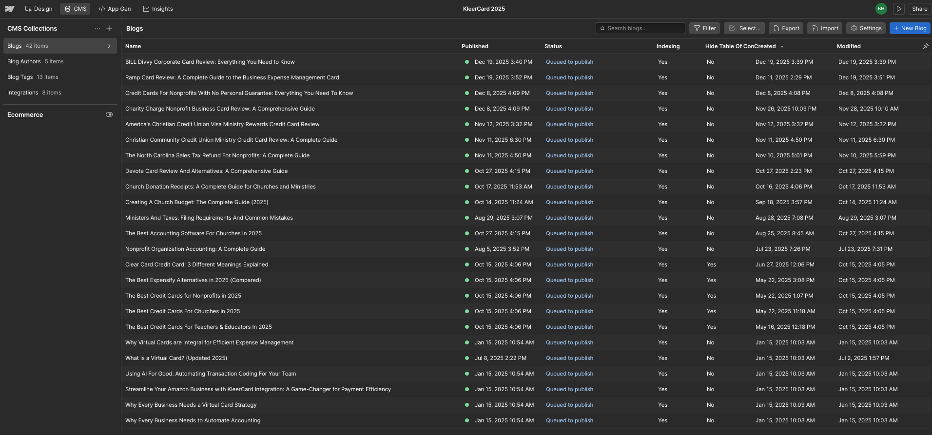Click Queued to publish for What is a Virtual Card
Screen dimensions: 932x435
pyautogui.click(x=569, y=358)
